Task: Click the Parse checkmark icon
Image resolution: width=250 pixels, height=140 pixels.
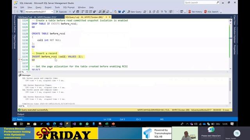Action: point(74,12)
